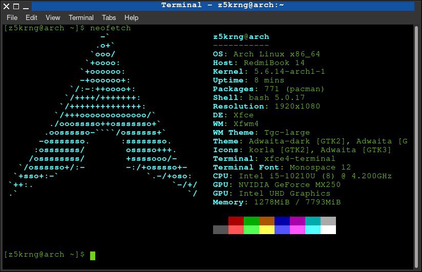This screenshot has height=272, width=422.
Task: Click the Terminal Font: Monospace 12 line
Action: (x=282, y=167)
